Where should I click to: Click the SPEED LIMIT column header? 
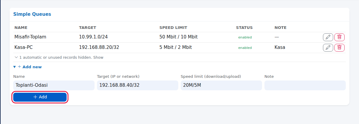click(173, 27)
